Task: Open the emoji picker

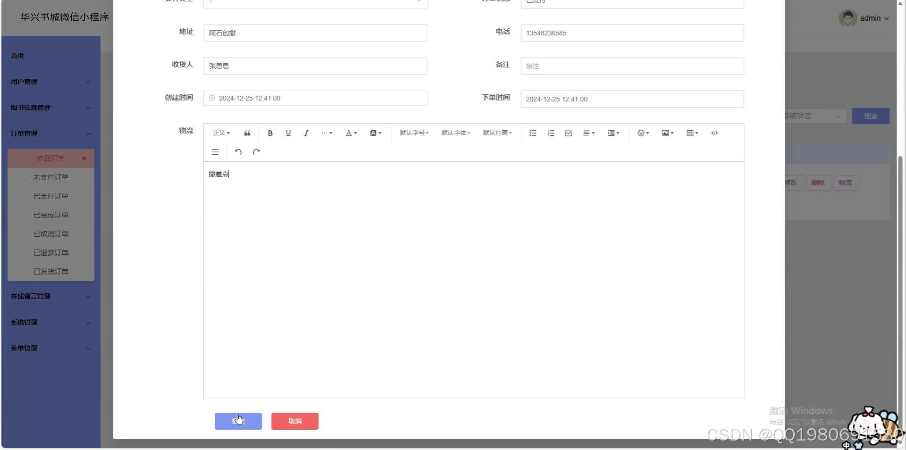Action: (643, 133)
